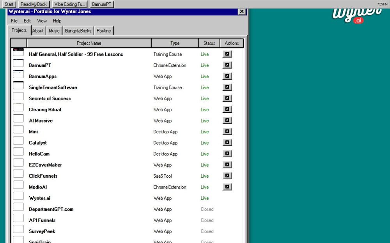Open the Edit menu
The width and height of the screenshot is (390, 243).
pos(27,21)
